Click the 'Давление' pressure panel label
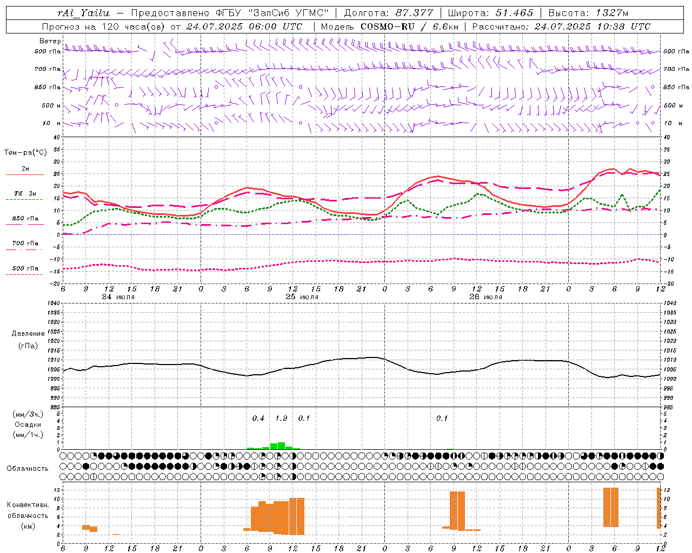This screenshot has width=692, height=553. (28, 334)
